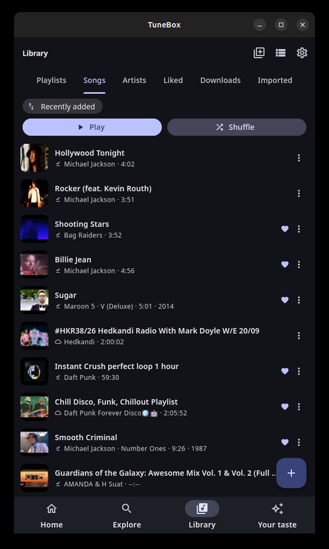Select the Guardians of the Galaxy cassette thumbnail

[x=34, y=478]
